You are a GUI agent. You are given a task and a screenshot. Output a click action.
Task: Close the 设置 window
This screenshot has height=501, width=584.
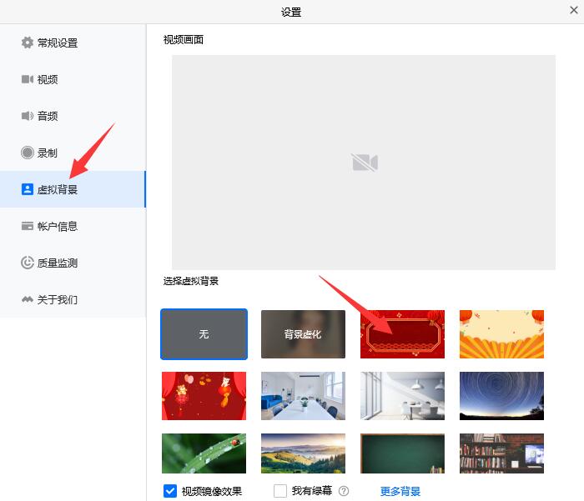click(574, 10)
